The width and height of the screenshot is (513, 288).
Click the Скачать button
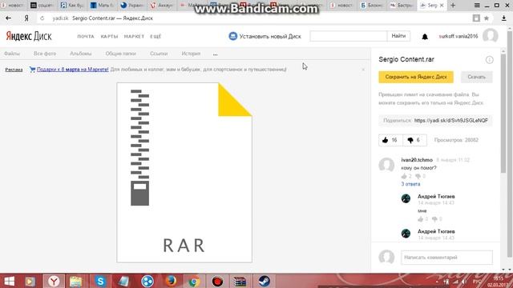coord(476,77)
